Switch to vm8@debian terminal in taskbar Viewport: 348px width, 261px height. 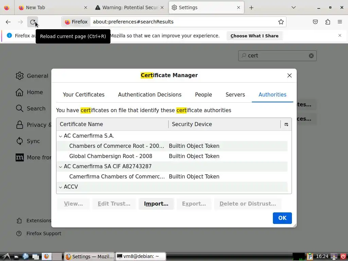[141, 257]
